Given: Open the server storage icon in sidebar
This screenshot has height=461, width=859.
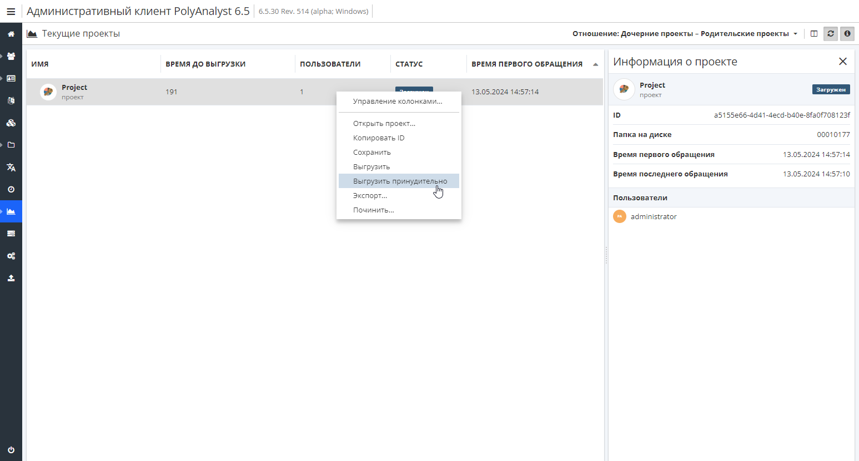Looking at the screenshot, I should coord(11,234).
